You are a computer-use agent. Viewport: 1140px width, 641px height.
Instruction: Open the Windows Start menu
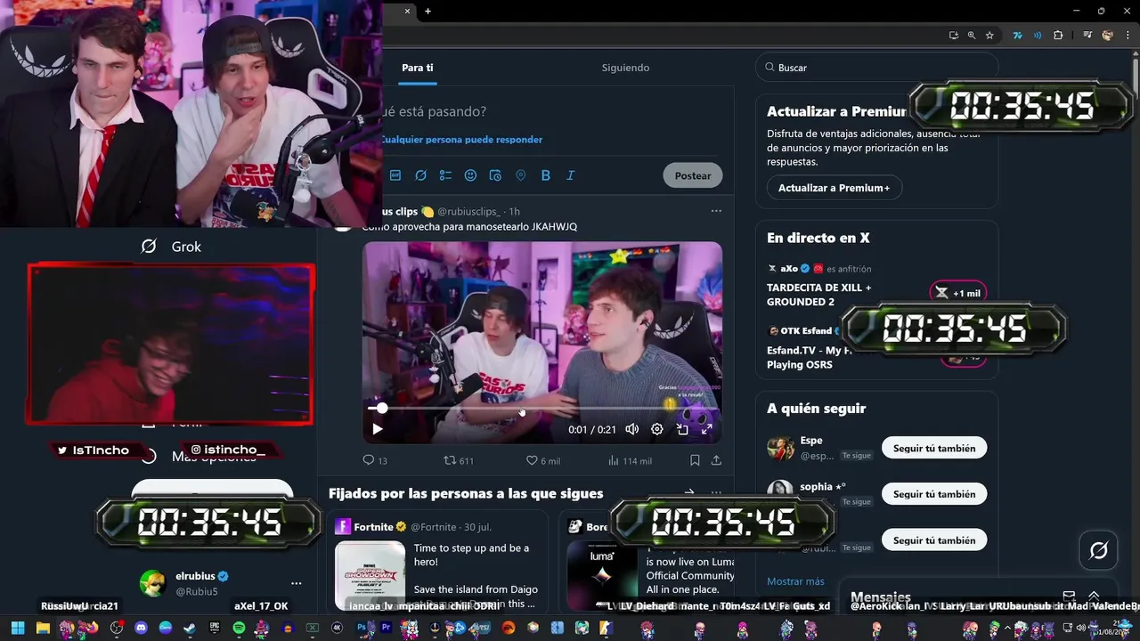pos(18,628)
